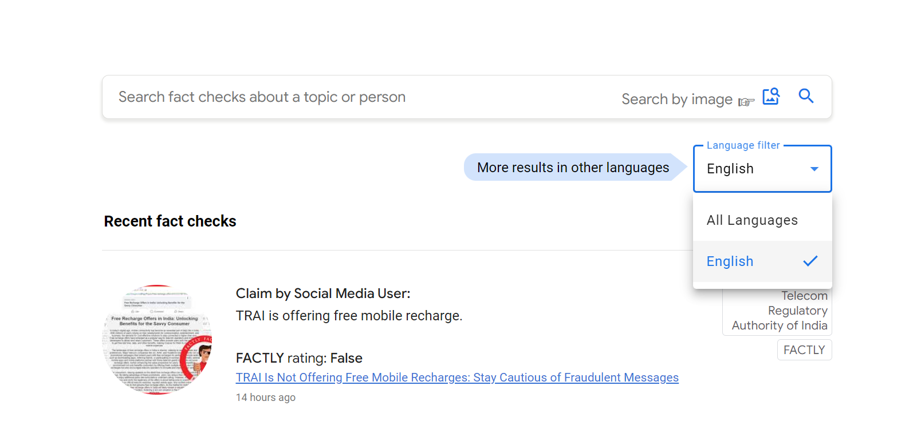Image resolution: width=921 pixels, height=433 pixels.
Task: Click the Telecom Regulatory Authority of India tag
Action: tap(779, 312)
